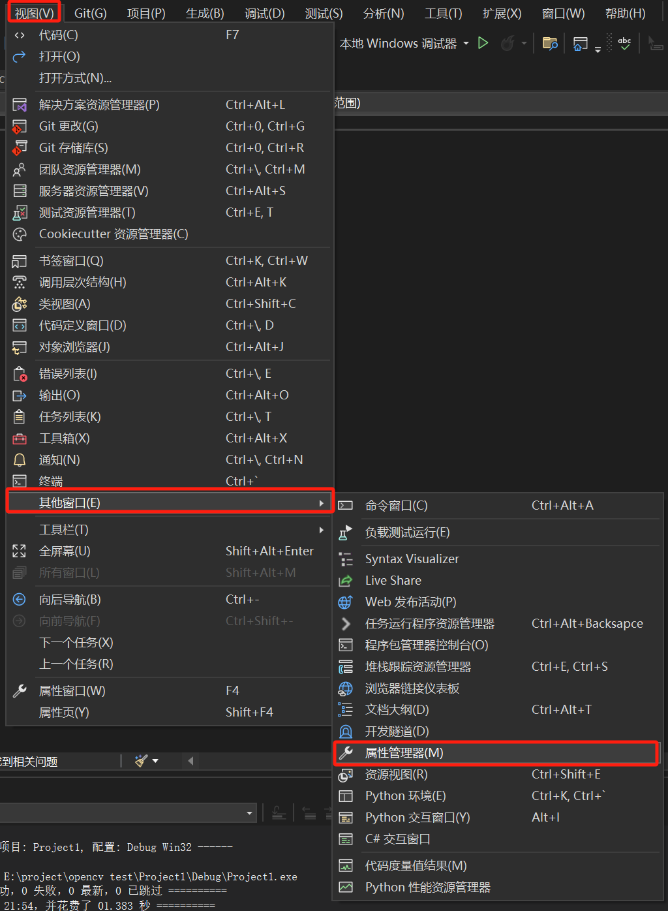Click the Live Share icon in submenu
Image resolution: width=668 pixels, height=911 pixels.
346,581
